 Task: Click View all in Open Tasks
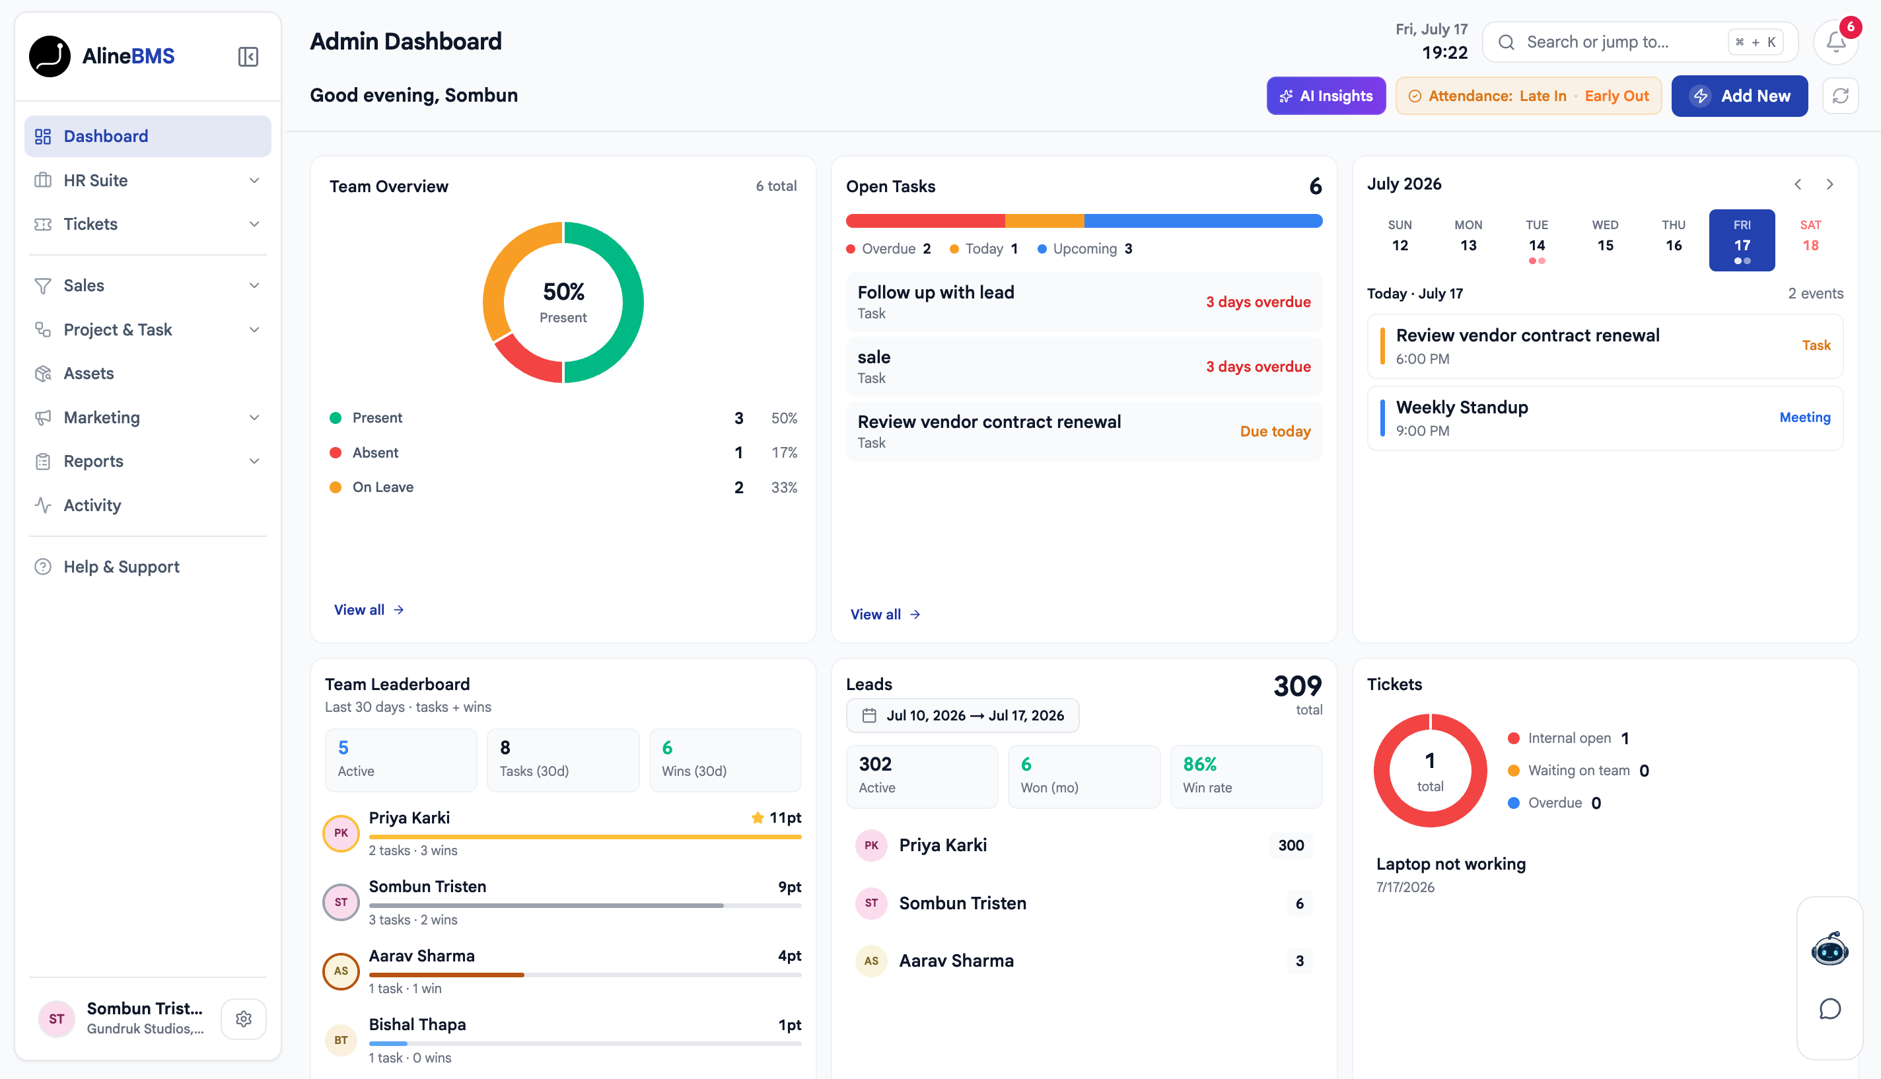click(885, 614)
